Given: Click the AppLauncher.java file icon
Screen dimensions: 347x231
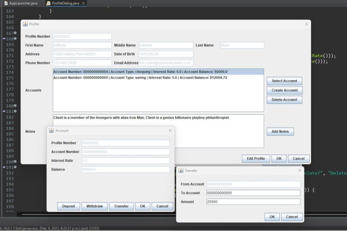Looking at the screenshot, I should click(x=6, y=3).
